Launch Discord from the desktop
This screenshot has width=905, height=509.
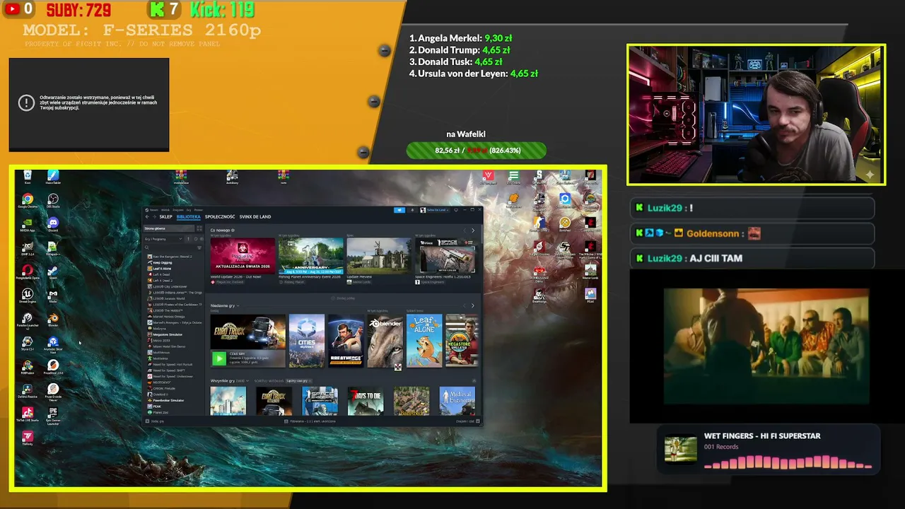click(53, 225)
